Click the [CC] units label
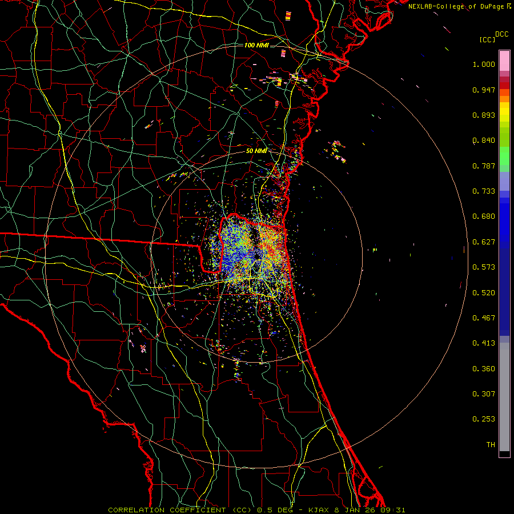Viewport: 514px width, 514px height. pyautogui.click(x=488, y=39)
